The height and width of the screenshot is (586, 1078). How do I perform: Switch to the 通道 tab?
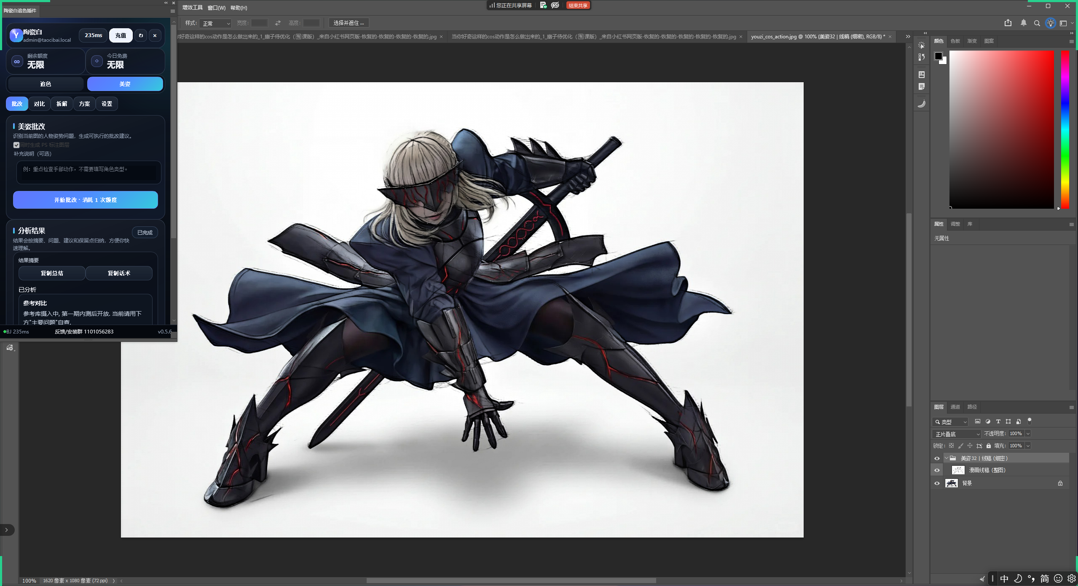[x=955, y=407]
